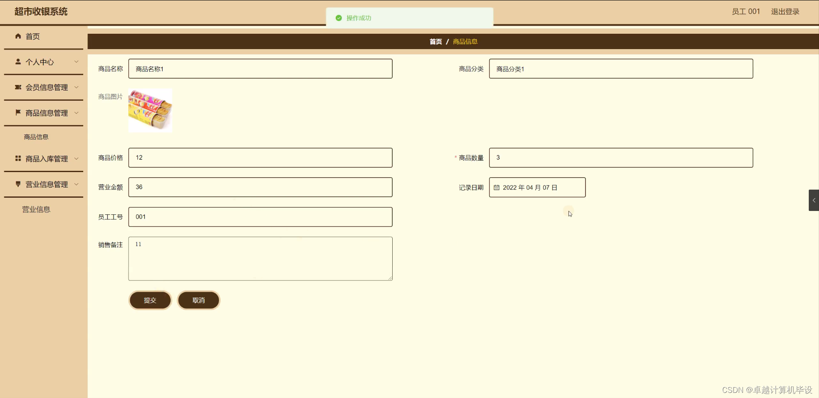The height and width of the screenshot is (398, 819).
Task: Click the 员工工号 field showing 001
Action: [260, 217]
